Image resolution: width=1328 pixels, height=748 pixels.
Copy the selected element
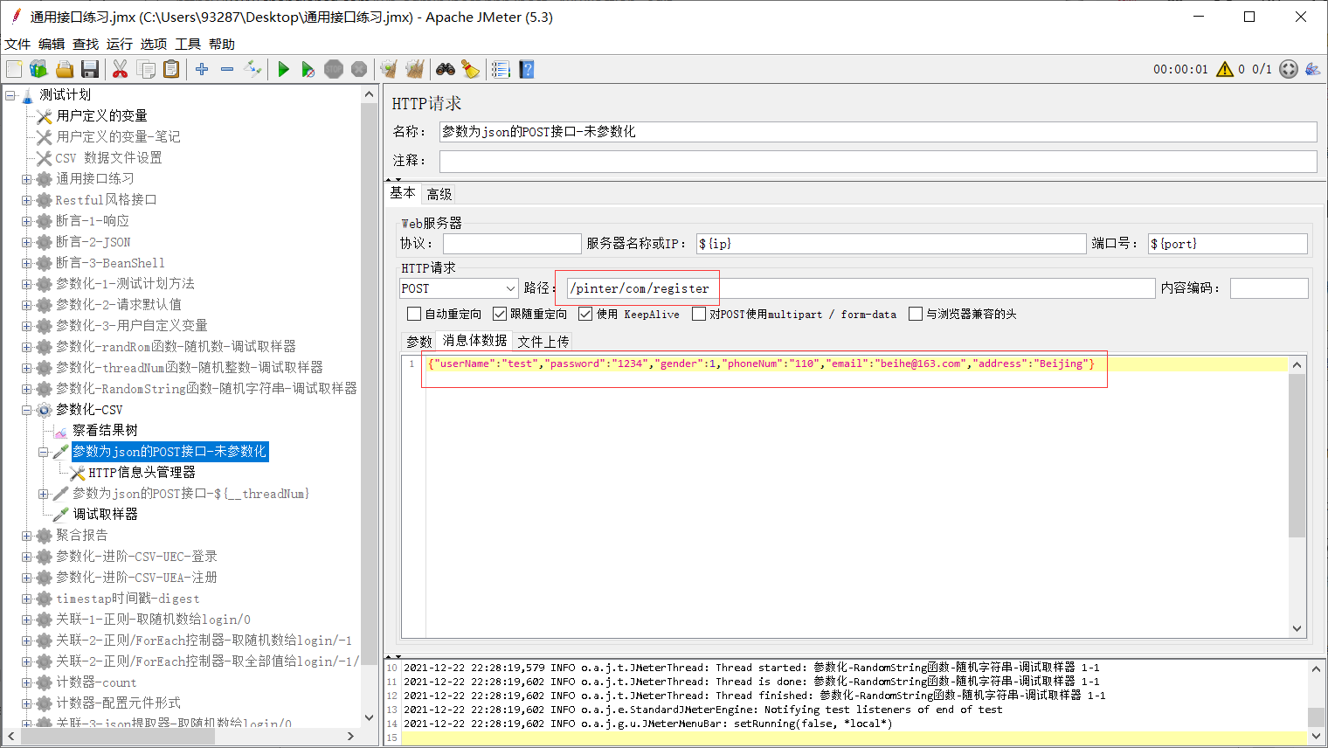146,69
